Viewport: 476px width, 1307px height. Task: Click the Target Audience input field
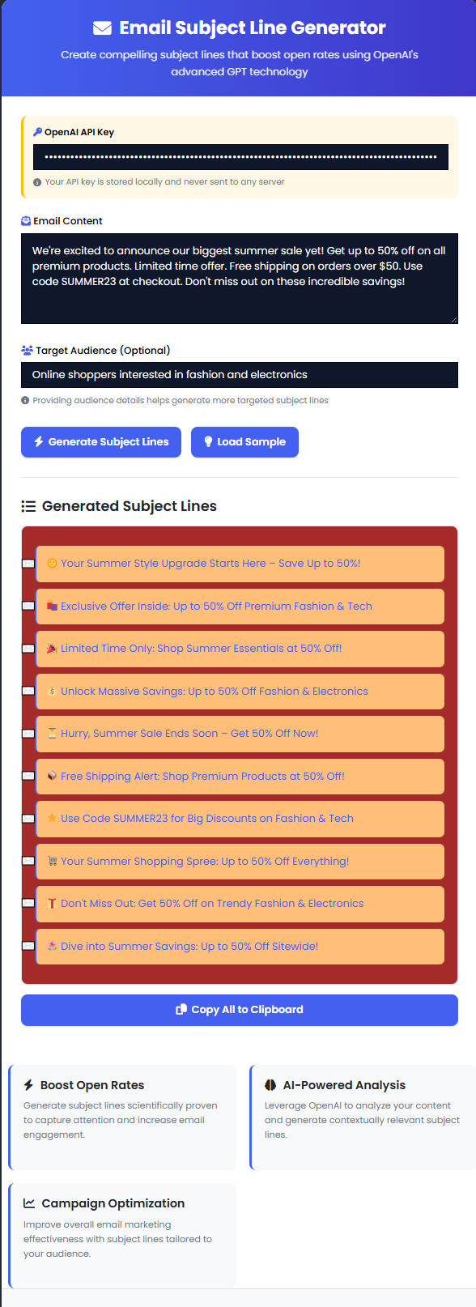(x=240, y=375)
